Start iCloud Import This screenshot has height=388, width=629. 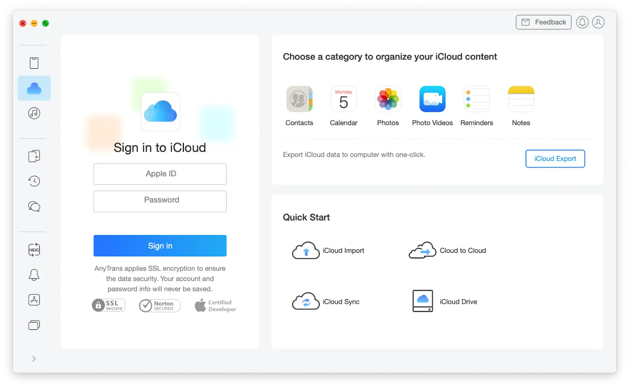pyautogui.click(x=328, y=250)
